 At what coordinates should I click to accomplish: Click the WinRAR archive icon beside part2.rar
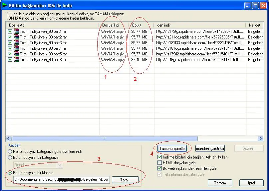[x=16, y=37]
